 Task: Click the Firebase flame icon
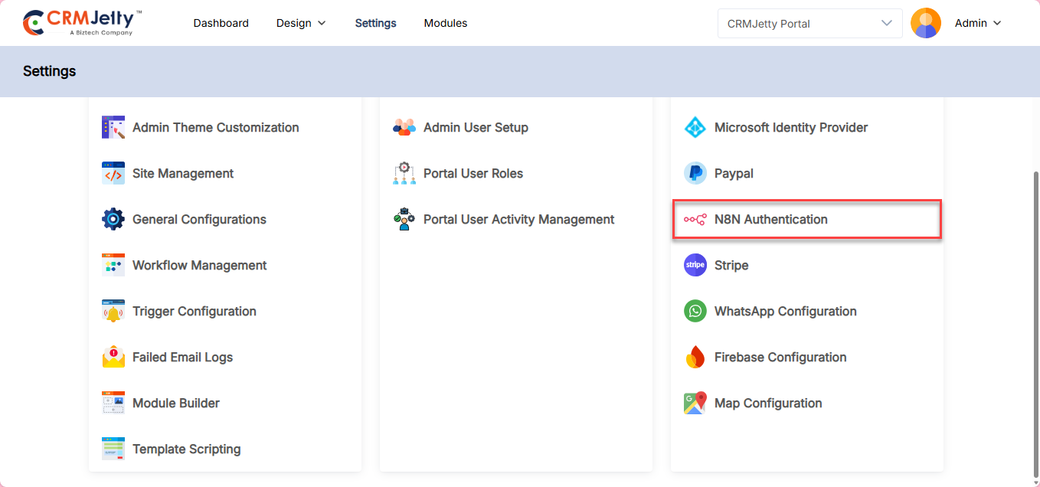point(695,358)
